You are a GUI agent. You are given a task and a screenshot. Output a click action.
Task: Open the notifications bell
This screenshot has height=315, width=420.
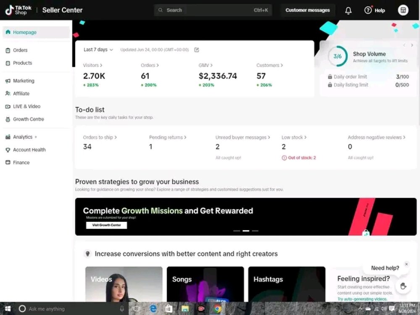point(348,10)
